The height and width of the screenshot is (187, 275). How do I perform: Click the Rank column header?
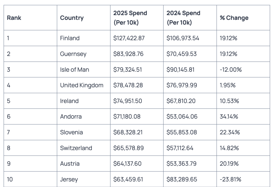point(14,18)
